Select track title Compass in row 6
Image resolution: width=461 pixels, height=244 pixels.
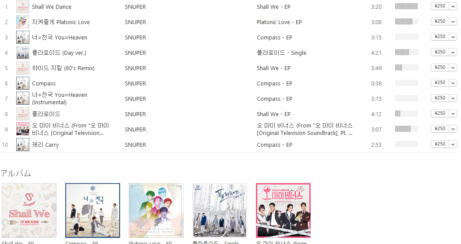[44, 84]
